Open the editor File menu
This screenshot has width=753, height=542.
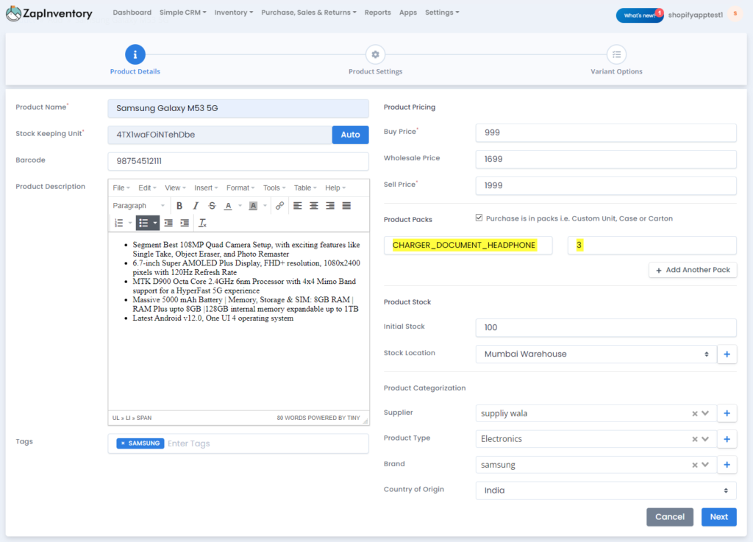pyautogui.click(x=121, y=188)
